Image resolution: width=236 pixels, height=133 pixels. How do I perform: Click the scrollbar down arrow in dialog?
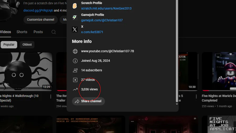tap(177, 104)
